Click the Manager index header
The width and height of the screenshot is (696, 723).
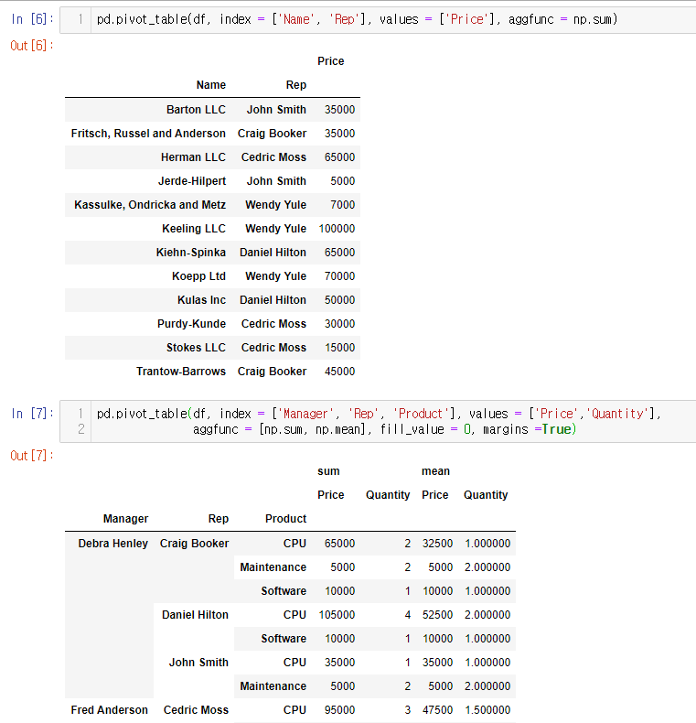click(125, 519)
